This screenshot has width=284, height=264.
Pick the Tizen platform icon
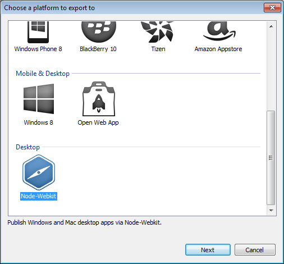[x=158, y=32]
